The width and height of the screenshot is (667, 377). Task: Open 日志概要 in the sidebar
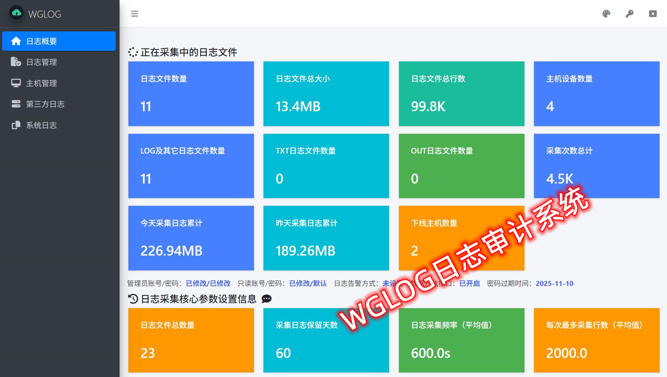coord(59,41)
